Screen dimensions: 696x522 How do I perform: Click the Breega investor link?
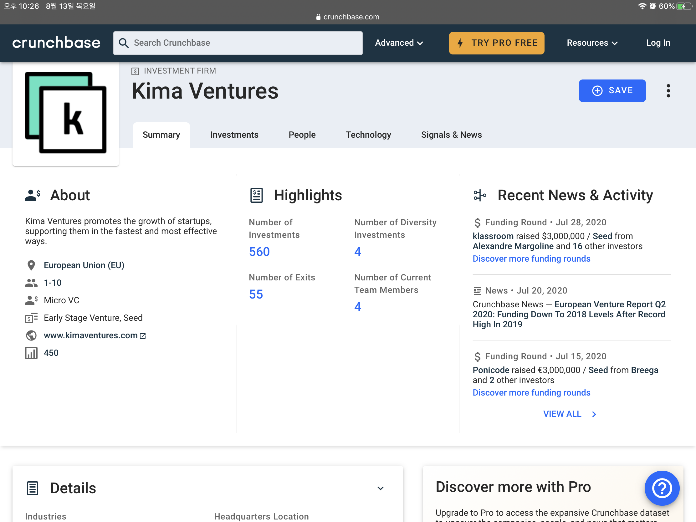(x=645, y=370)
